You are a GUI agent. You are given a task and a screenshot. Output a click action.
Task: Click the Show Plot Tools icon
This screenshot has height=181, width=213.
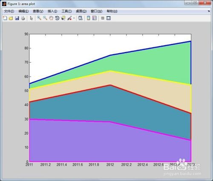click(x=109, y=18)
